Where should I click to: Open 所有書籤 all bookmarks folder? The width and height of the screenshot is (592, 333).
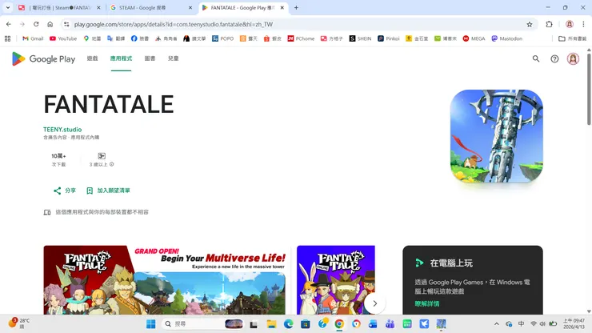[x=572, y=38]
